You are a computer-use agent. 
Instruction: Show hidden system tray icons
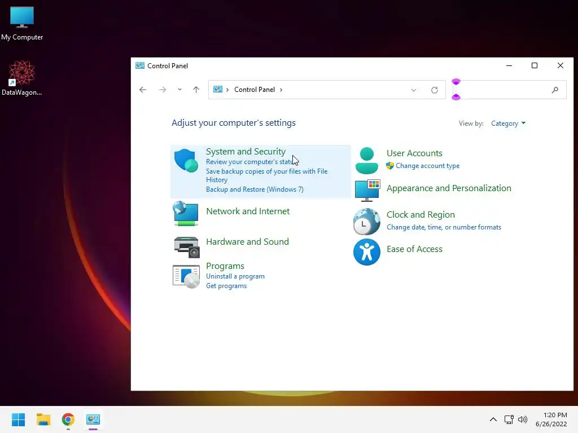493,419
